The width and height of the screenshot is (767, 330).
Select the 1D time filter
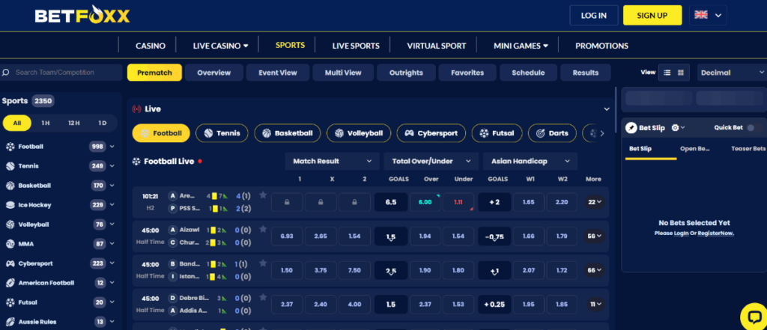pos(102,123)
